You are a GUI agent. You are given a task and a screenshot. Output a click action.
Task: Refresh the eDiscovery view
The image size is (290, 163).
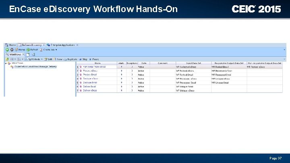pos(32,50)
